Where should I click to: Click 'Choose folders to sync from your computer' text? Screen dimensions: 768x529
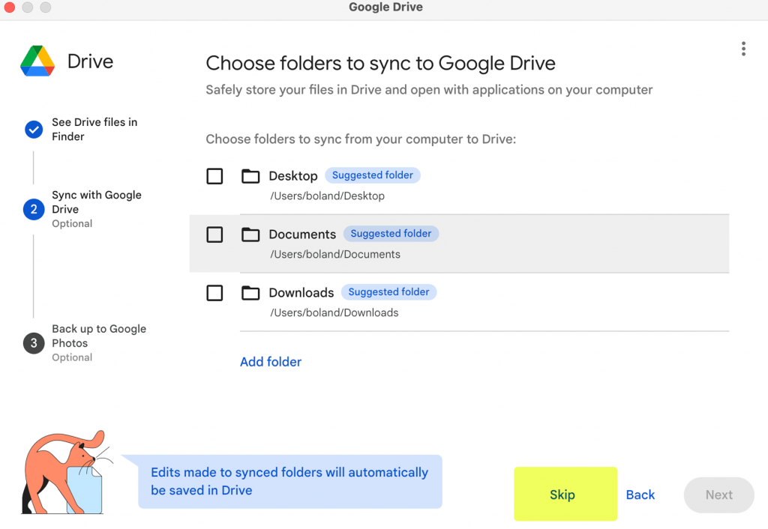[361, 139]
